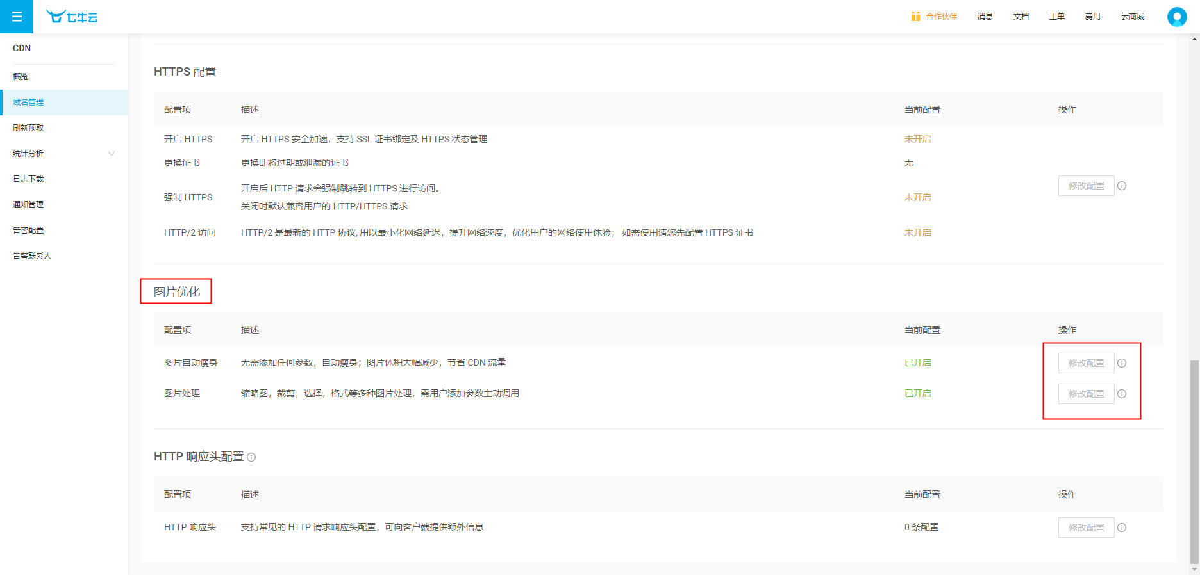Click 修改配置 button for 图片处理
Image resolution: width=1200 pixels, height=575 pixels.
pos(1086,394)
